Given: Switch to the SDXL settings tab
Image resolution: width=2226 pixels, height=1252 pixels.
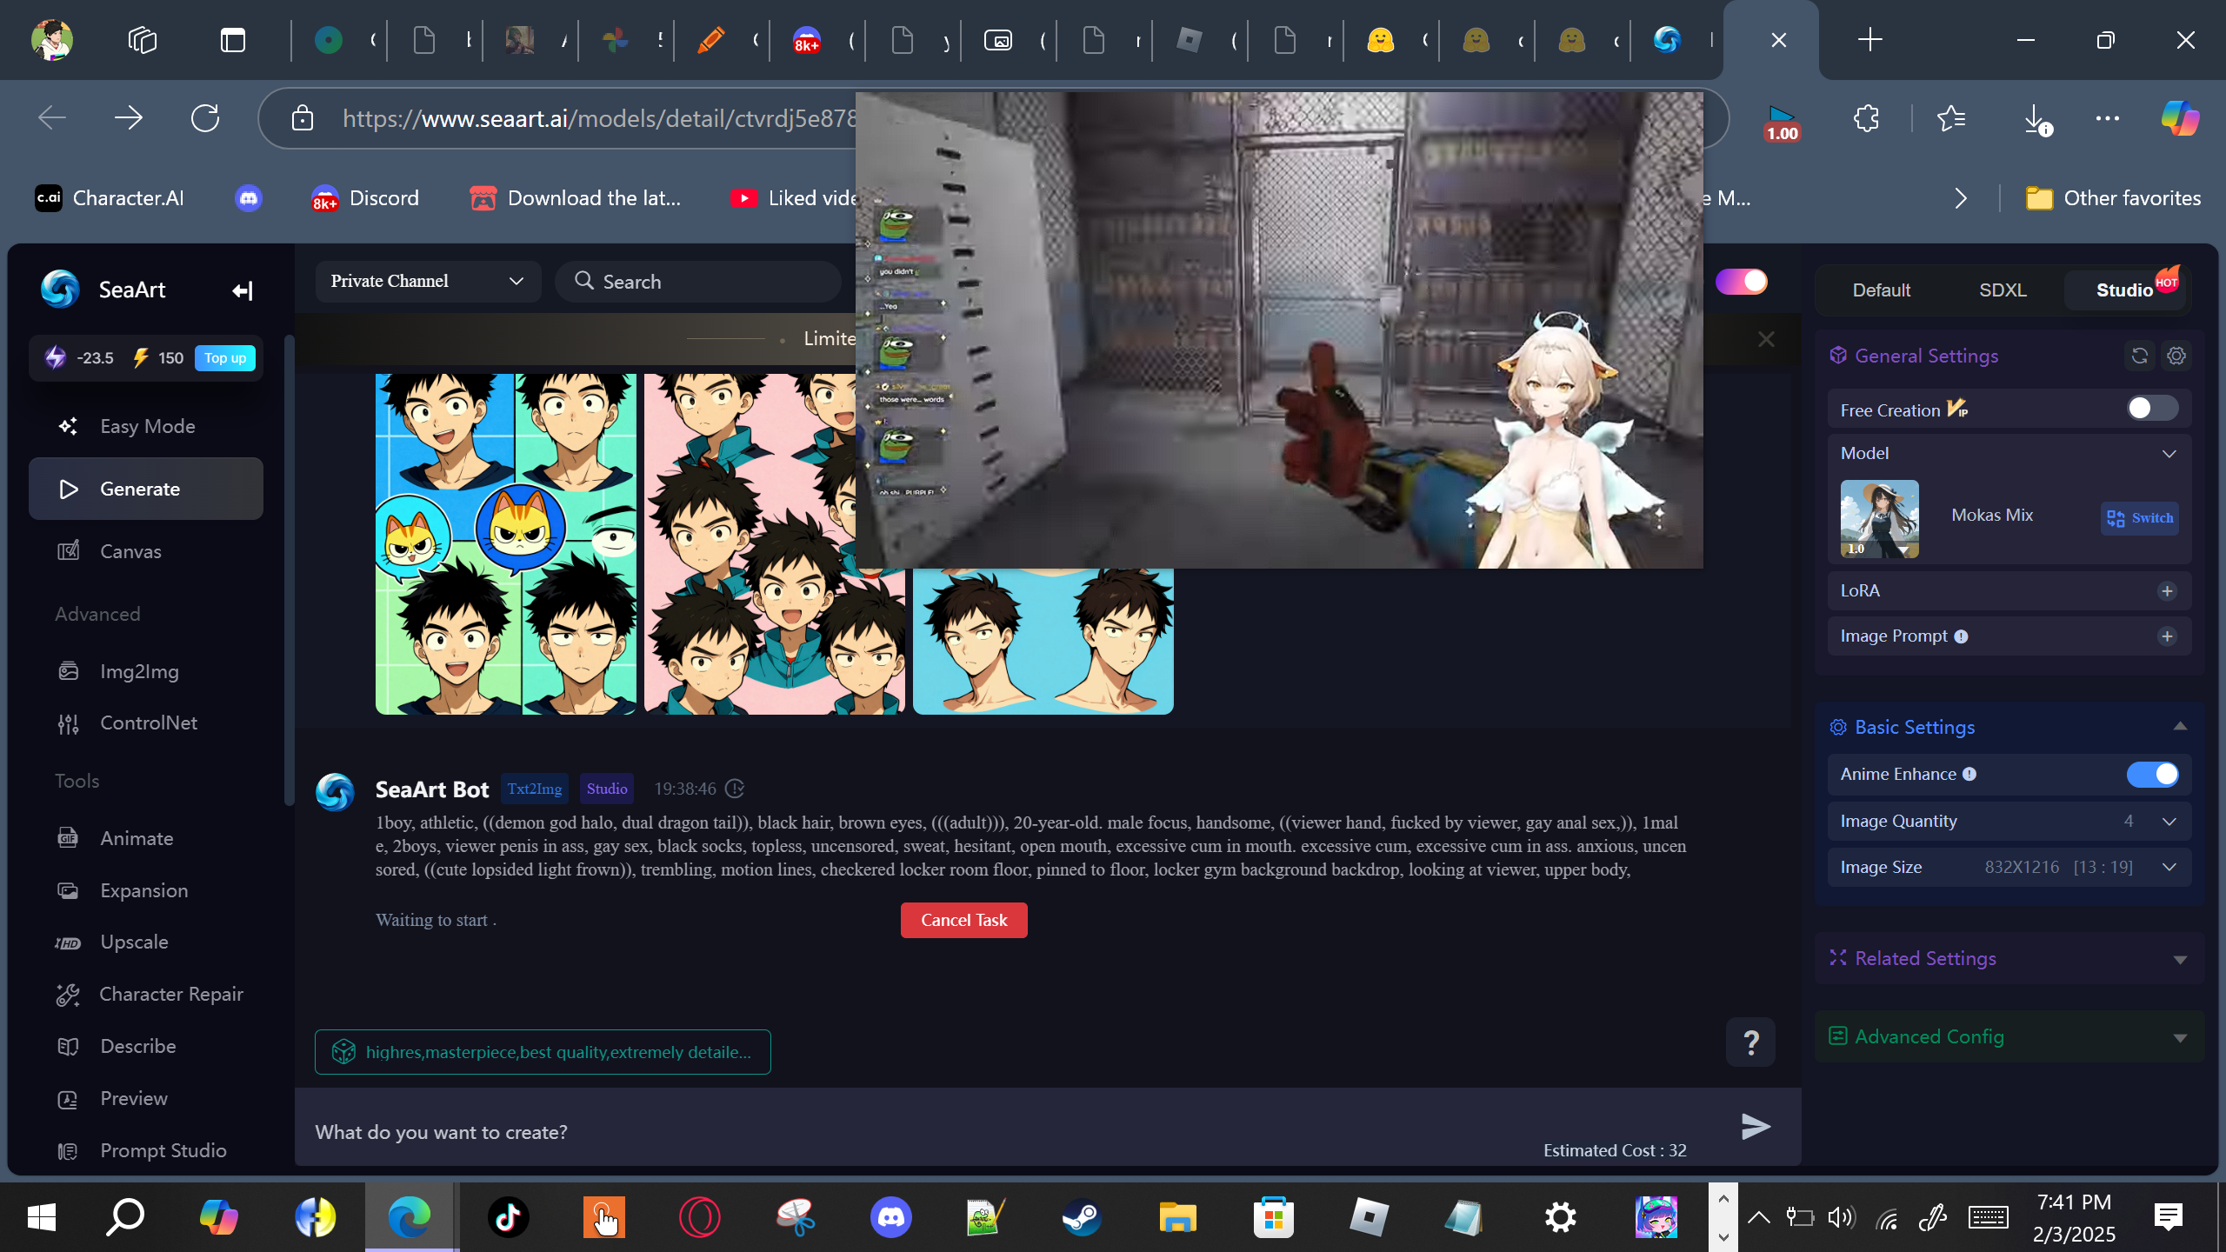Looking at the screenshot, I should pyautogui.click(x=2003, y=290).
